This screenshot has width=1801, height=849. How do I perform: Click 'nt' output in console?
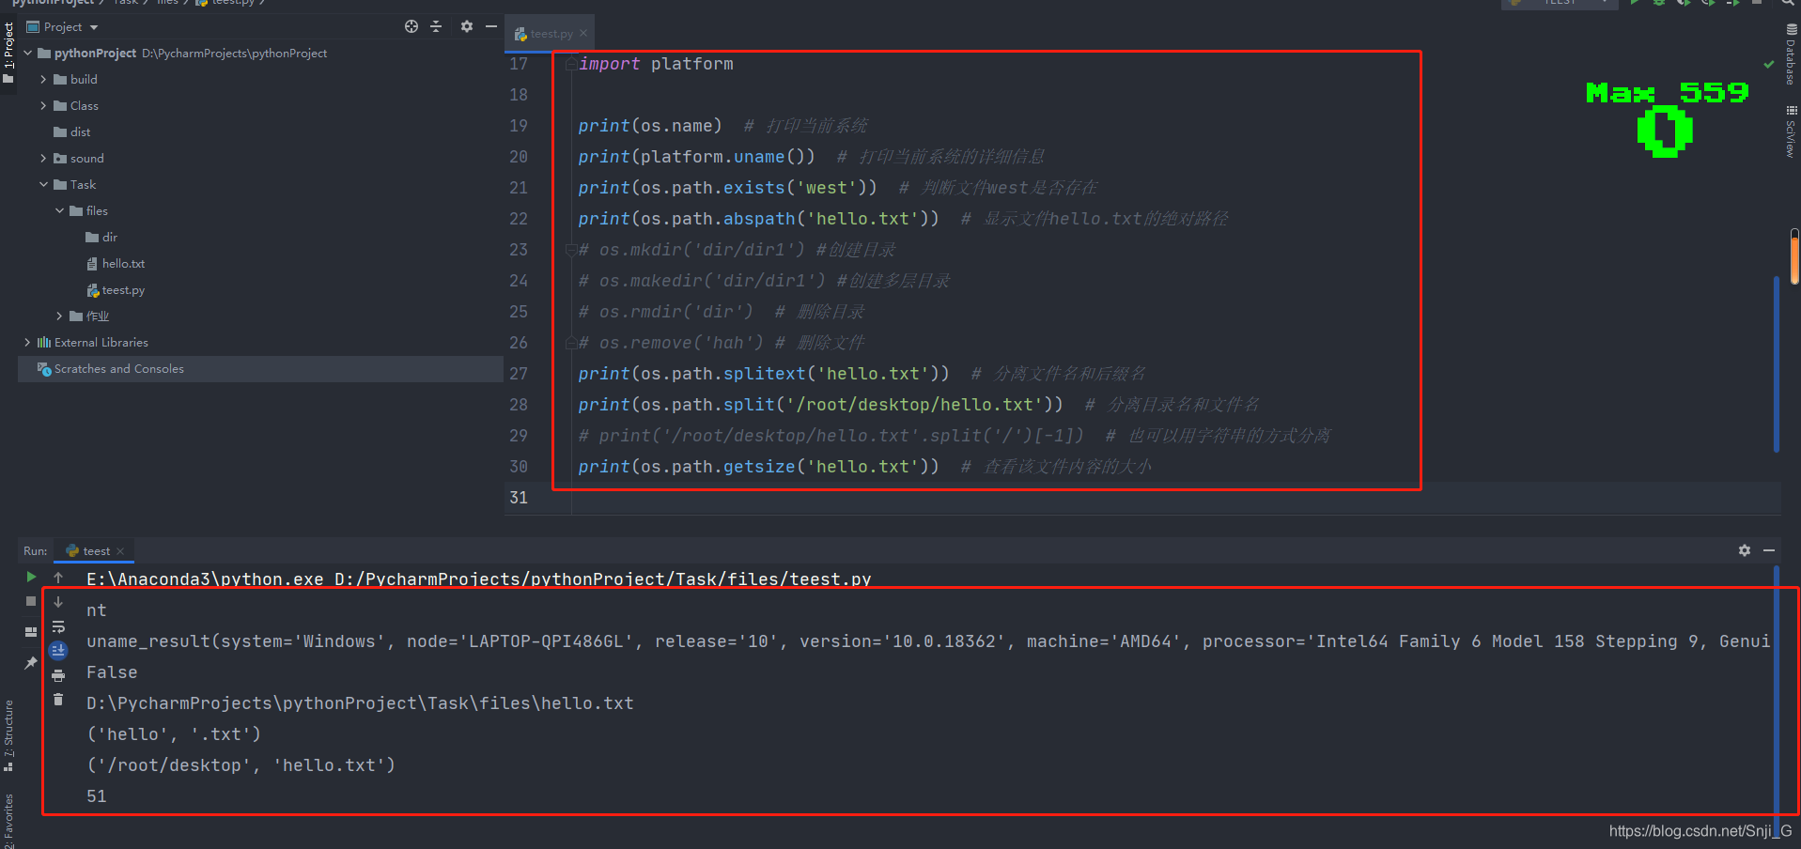click(97, 610)
